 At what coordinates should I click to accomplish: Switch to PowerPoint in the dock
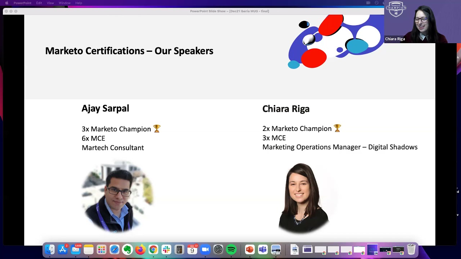(x=250, y=249)
